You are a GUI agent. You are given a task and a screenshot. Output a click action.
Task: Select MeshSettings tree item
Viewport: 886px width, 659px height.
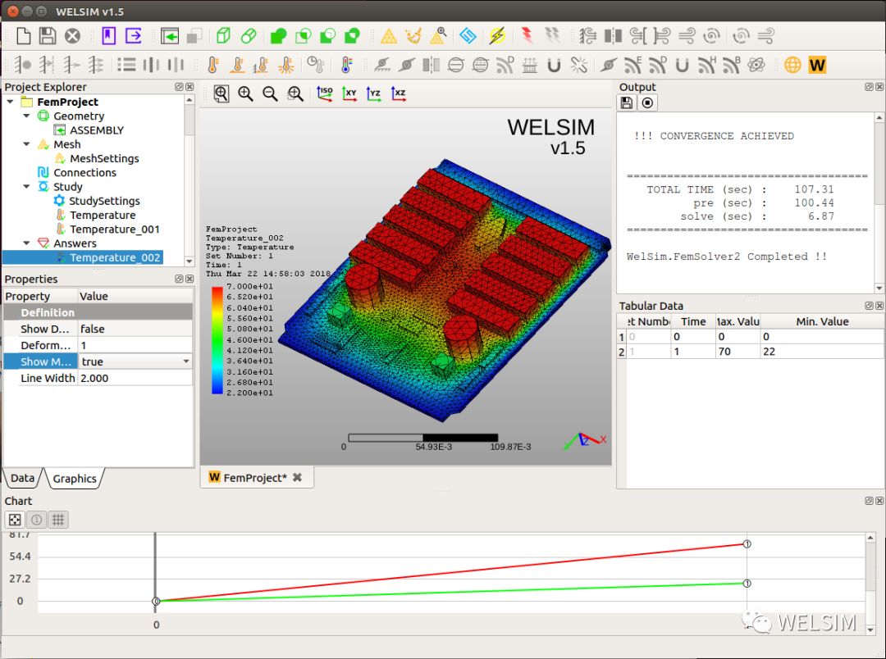(104, 158)
